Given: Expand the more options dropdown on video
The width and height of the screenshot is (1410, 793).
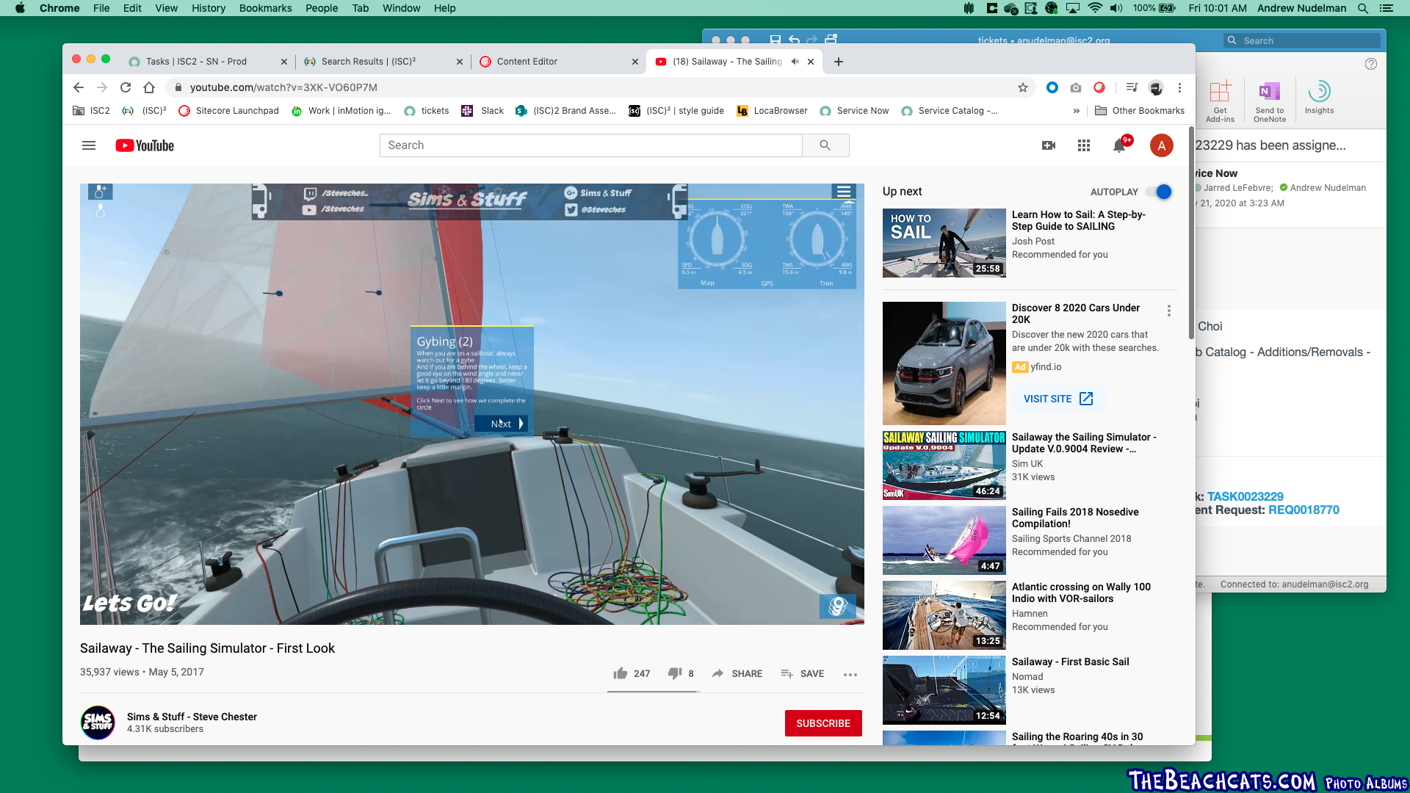Looking at the screenshot, I should (850, 673).
